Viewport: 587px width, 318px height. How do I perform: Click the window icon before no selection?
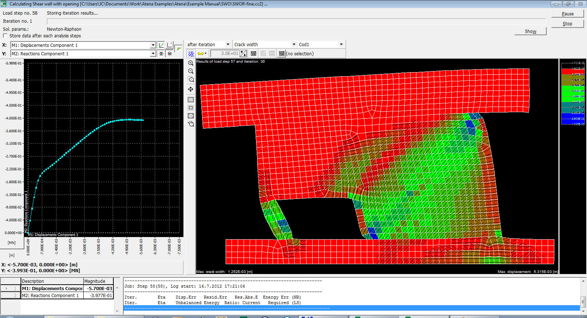282,53
